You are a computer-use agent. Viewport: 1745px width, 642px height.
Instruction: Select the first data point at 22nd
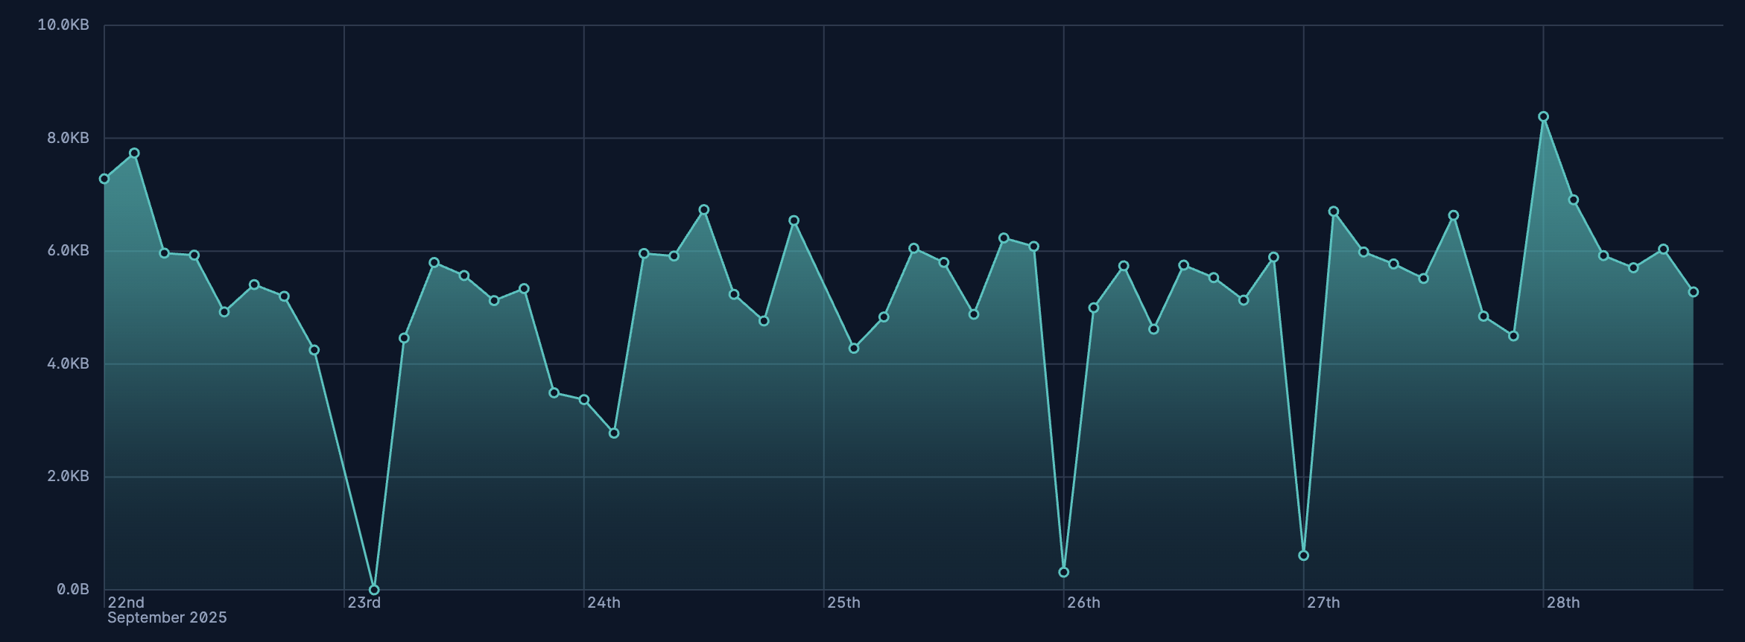click(104, 179)
